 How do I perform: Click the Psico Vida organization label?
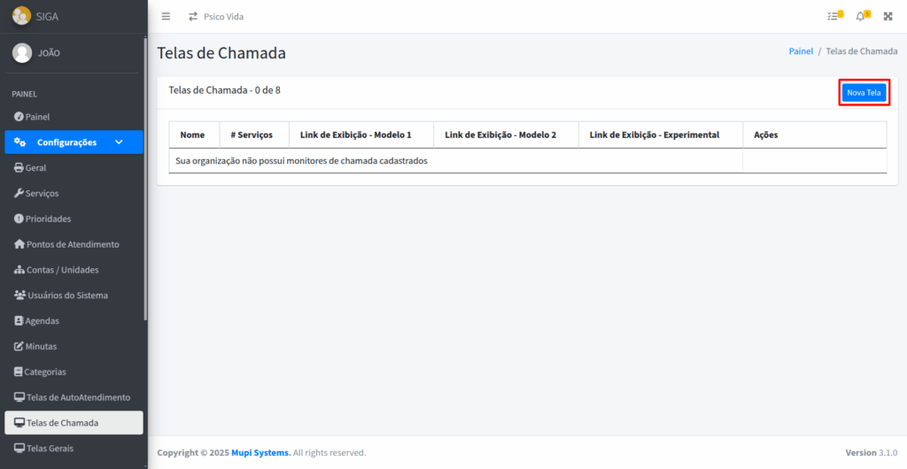click(223, 17)
